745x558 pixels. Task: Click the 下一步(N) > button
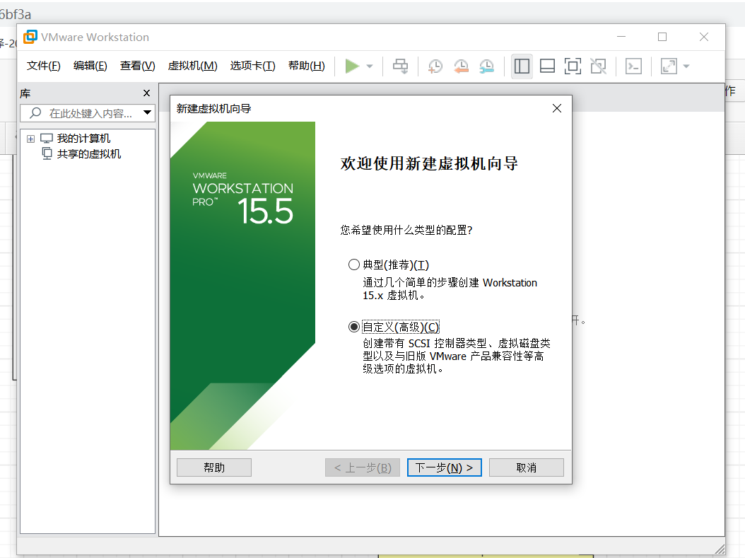(x=445, y=467)
